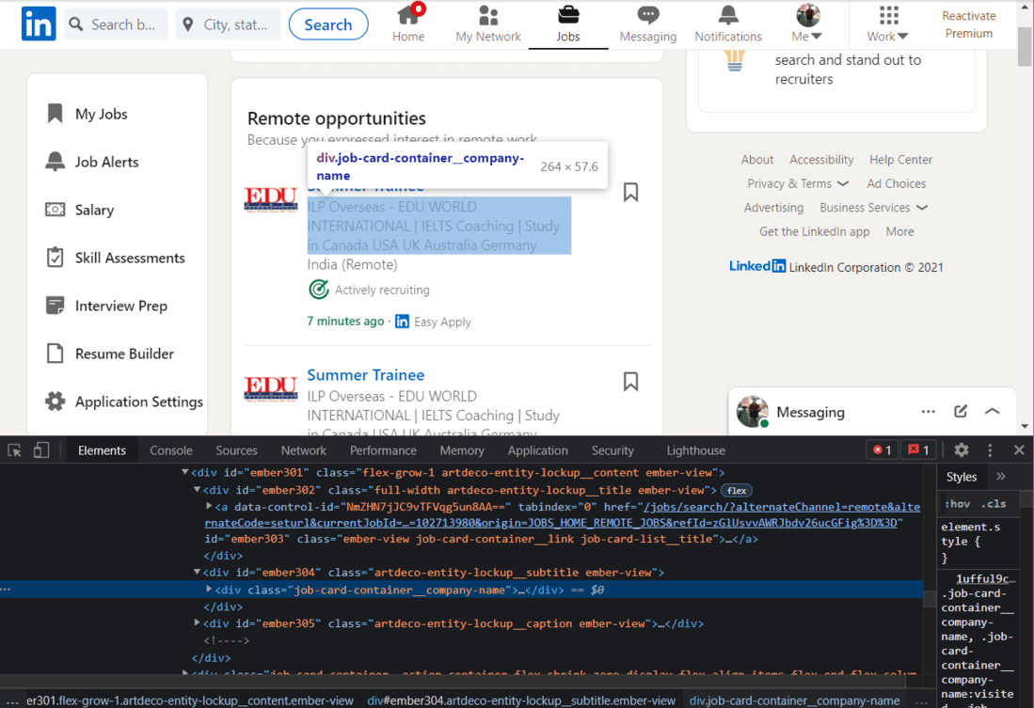
Task: Open DevTools settings gear
Action: pyautogui.click(x=962, y=450)
